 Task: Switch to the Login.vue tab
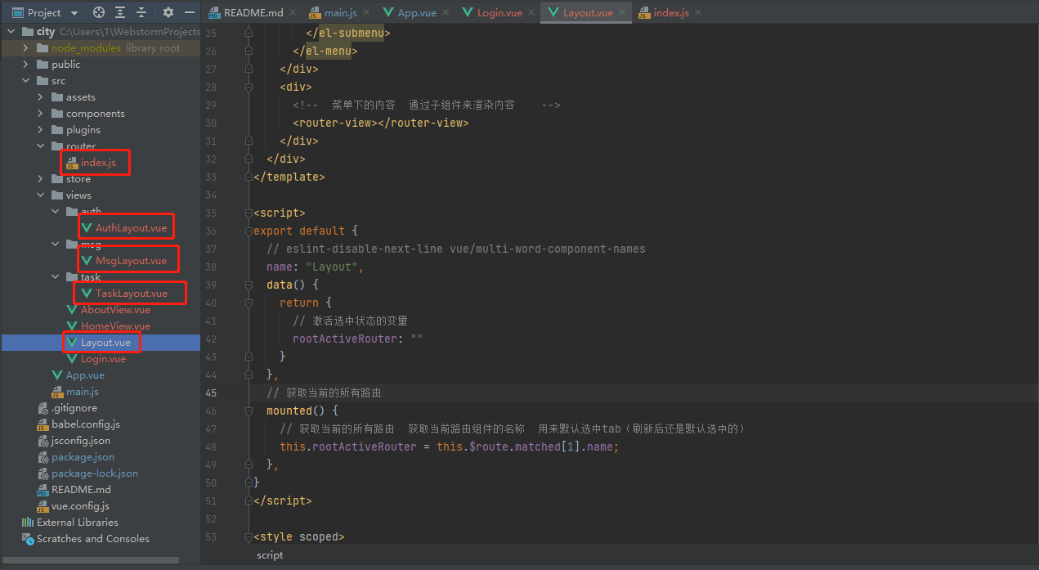coord(499,12)
